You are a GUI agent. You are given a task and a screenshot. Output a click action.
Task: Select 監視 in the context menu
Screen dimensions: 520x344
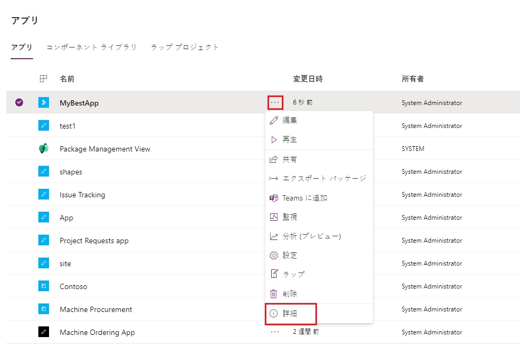(x=319, y=217)
